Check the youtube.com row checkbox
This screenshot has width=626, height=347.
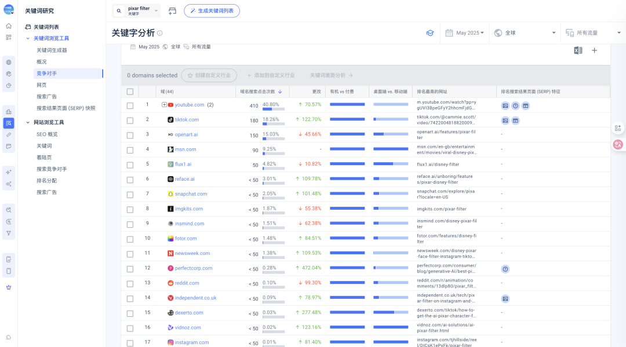[x=130, y=105]
